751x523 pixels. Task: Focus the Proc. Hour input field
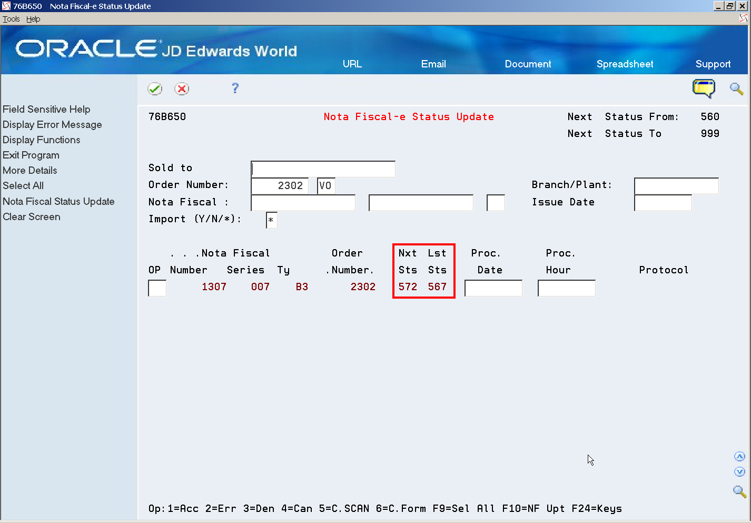click(x=567, y=288)
